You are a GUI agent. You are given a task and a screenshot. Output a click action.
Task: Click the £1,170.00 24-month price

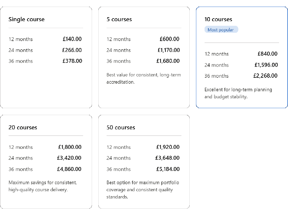pyautogui.click(x=168, y=50)
